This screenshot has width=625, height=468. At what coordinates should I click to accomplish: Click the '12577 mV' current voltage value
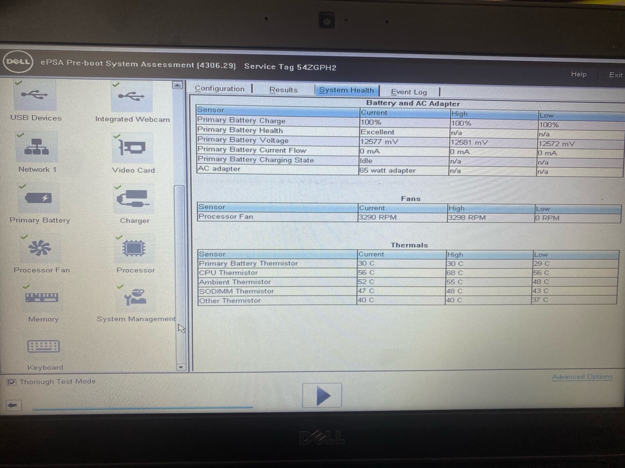(379, 142)
